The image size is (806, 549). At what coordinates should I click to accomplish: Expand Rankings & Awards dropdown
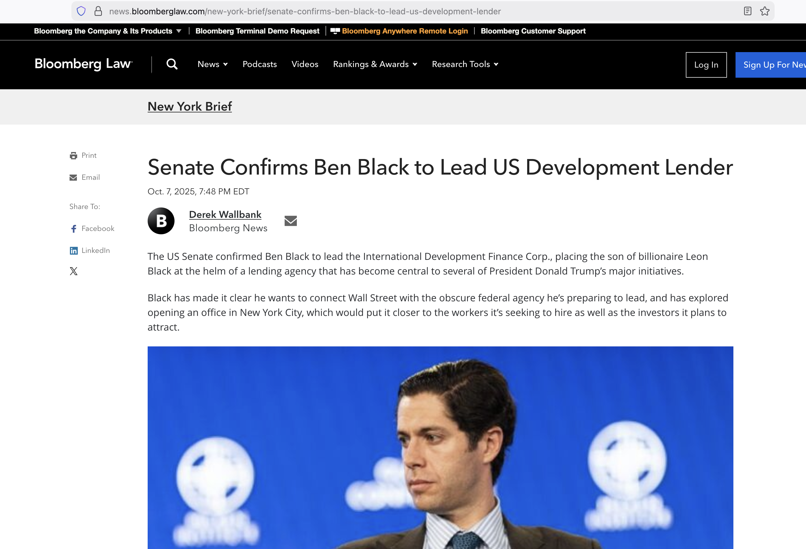[x=375, y=64]
